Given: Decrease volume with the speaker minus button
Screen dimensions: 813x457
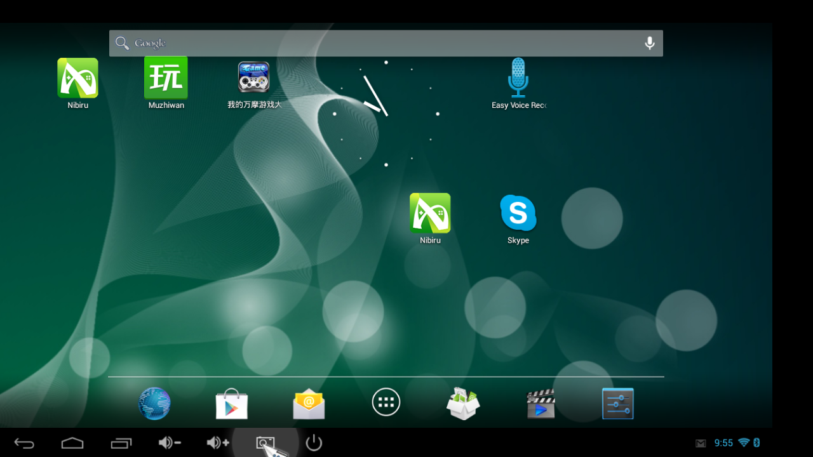Looking at the screenshot, I should [170, 443].
